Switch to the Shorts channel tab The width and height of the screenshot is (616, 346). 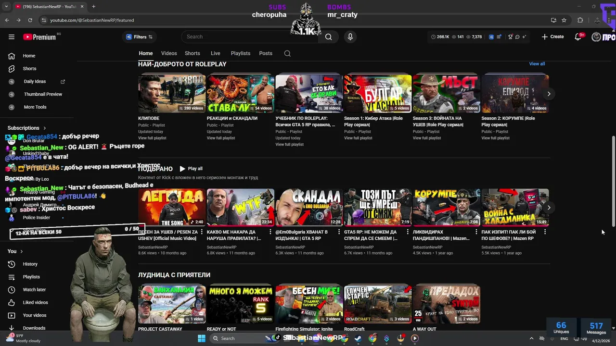192,53
